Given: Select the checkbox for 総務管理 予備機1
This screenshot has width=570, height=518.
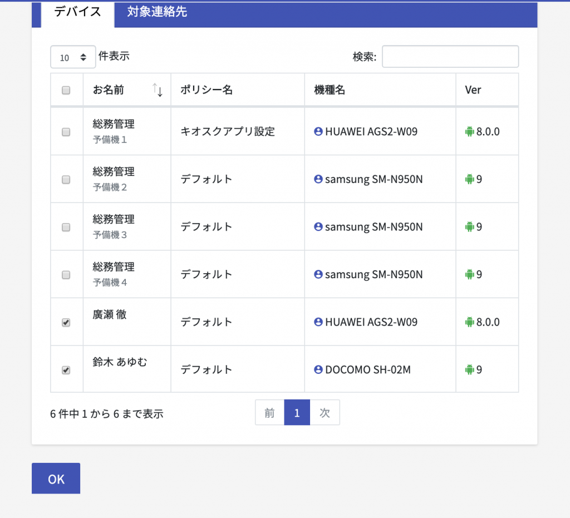Looking at the screenshot, I should click(x=66, y=132).
